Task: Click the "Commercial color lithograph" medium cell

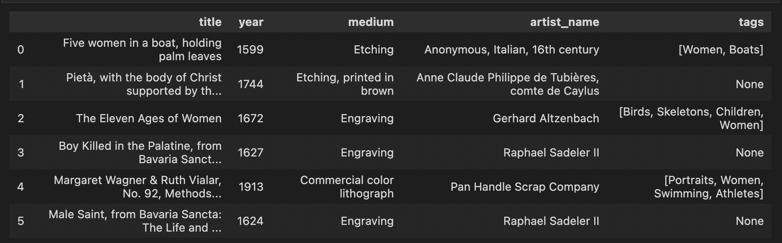Action: tap(347, 187)
